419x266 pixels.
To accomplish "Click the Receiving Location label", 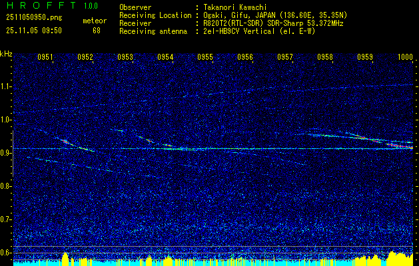I will [155, 15].
